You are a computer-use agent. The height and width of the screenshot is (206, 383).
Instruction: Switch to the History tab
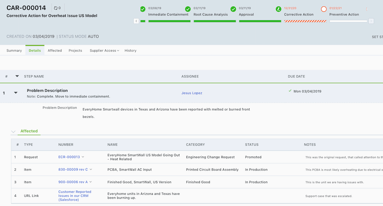pyautogui.click(x=130, y=51)
